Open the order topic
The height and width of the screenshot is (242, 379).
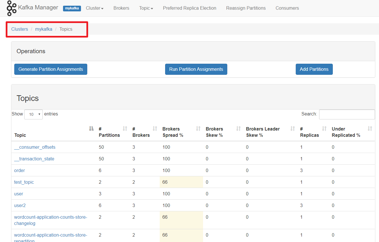[x=20, y=170]
